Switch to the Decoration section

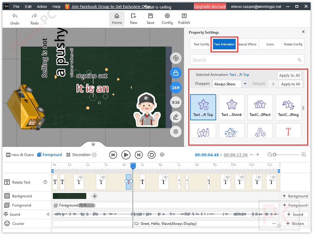[x=79, y=155]
